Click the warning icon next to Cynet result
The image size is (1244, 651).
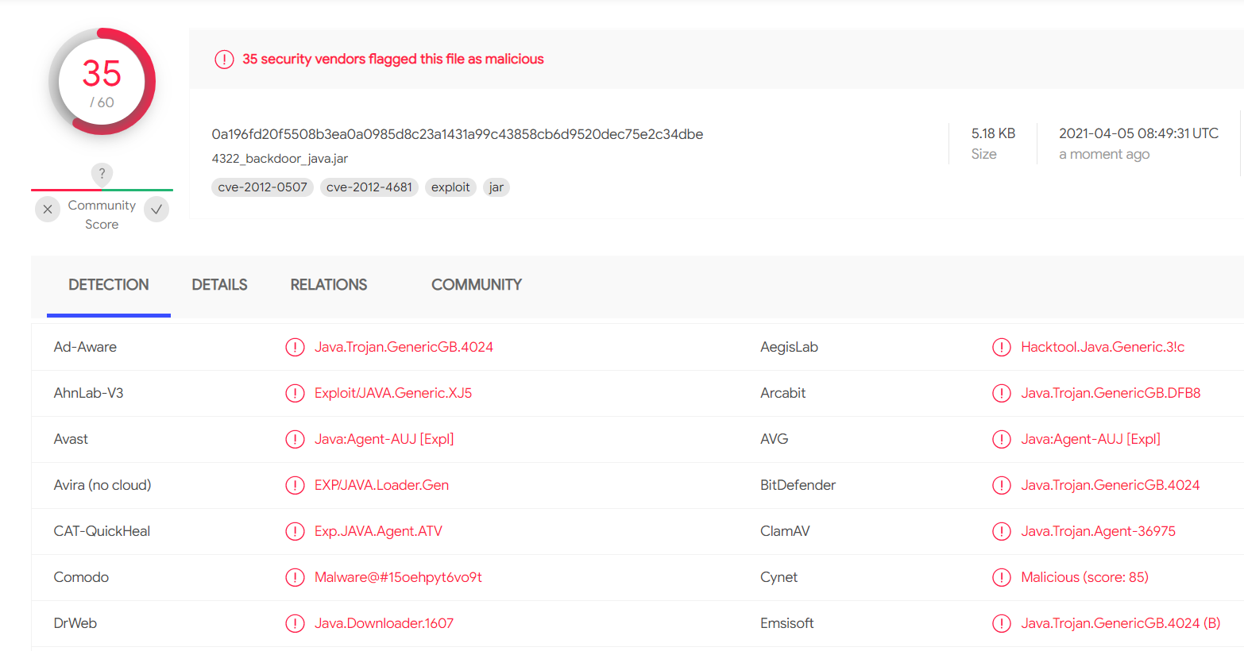click(x=1002, y=578)
